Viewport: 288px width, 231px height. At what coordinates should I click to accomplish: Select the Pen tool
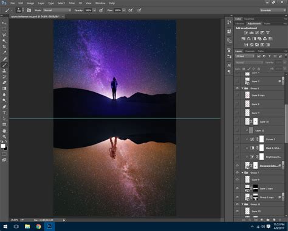[x=4, y=107]
